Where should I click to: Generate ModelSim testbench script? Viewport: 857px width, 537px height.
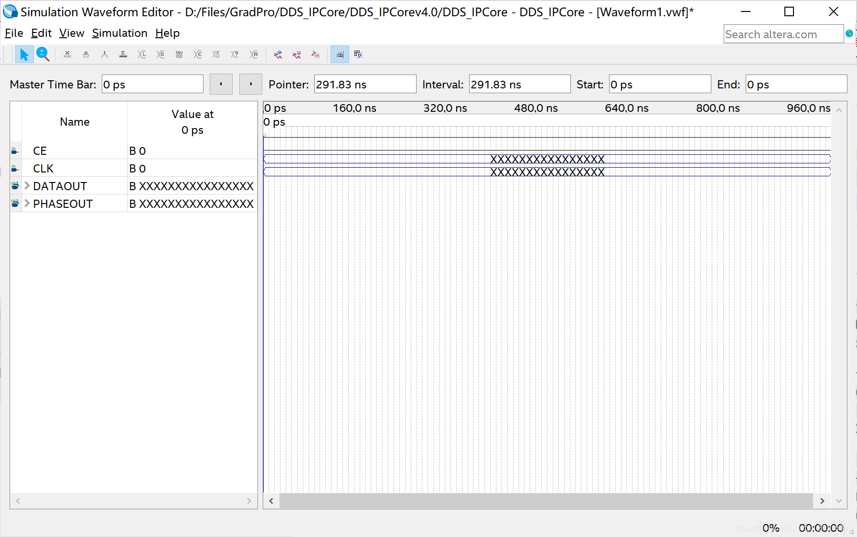click(315, 54)
